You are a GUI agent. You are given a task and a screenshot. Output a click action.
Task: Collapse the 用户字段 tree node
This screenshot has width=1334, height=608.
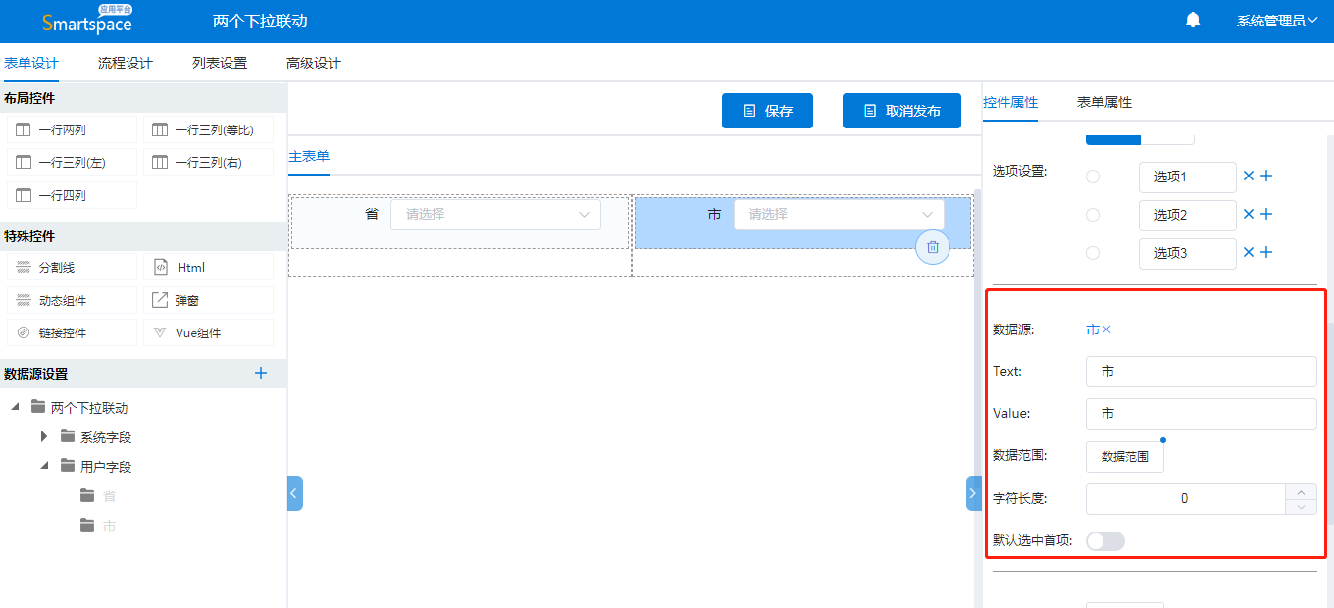point(44,466)
